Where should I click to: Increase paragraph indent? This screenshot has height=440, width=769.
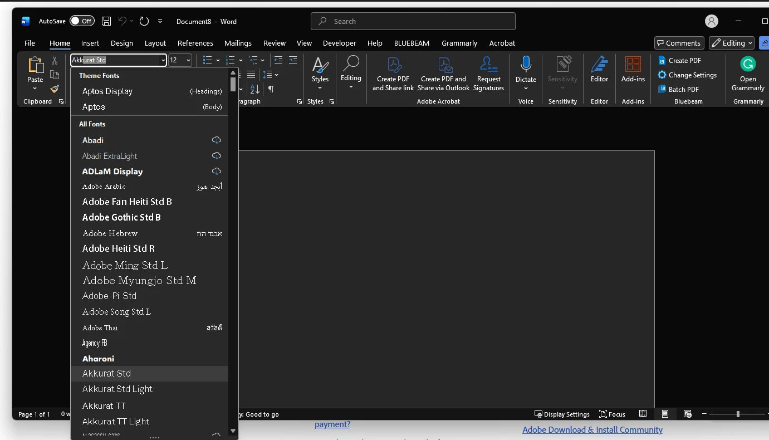(x=293, y=60)
